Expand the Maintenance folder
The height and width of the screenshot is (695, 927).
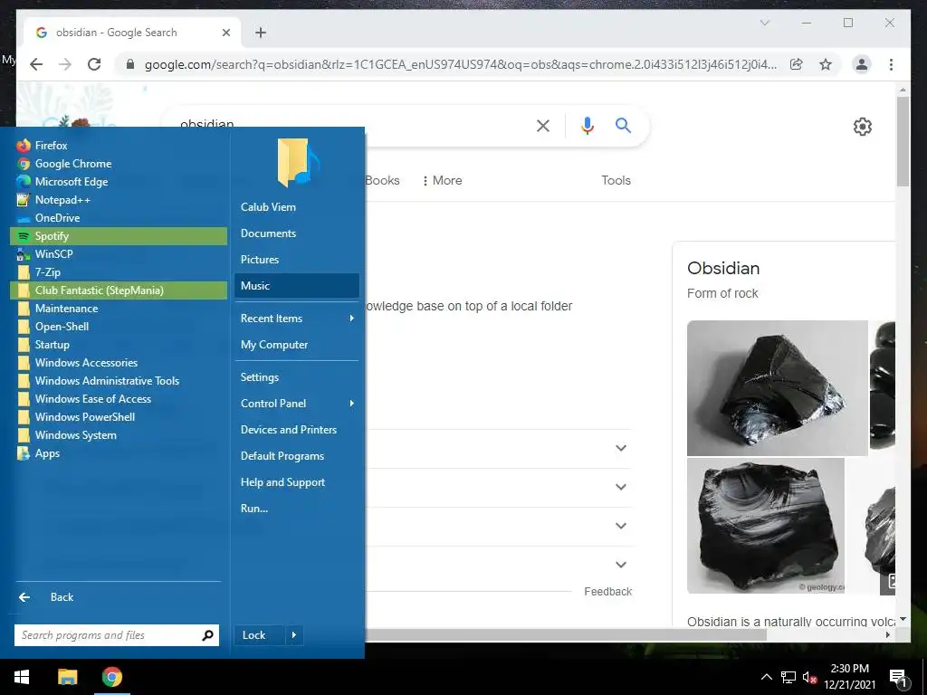pos(119,309)
